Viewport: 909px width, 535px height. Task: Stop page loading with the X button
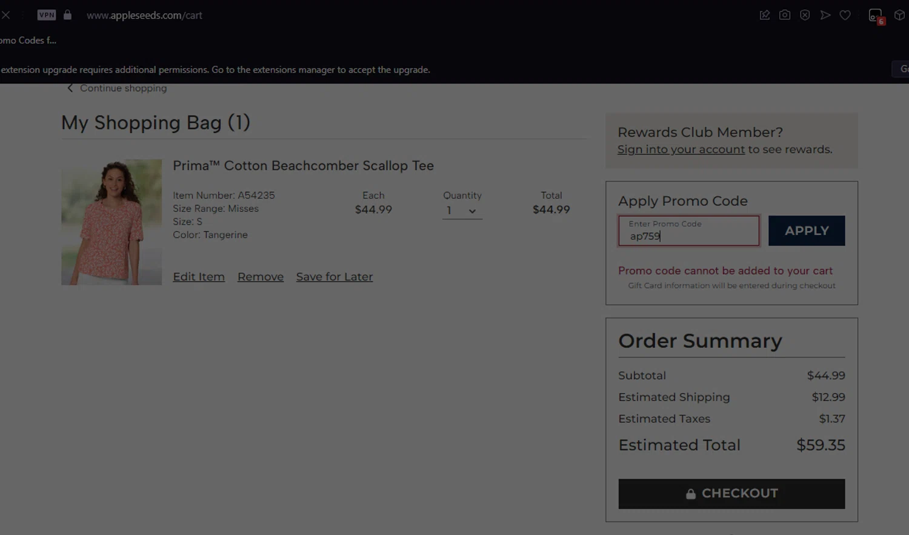[x=5, y=15]
